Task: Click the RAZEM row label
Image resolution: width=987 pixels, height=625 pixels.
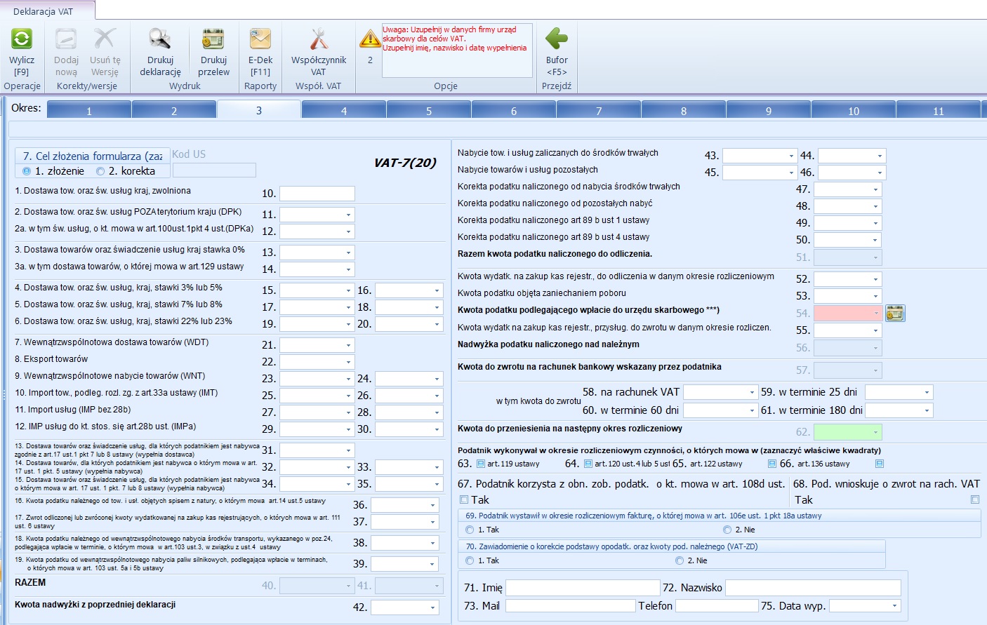Action: pos(30,583)
